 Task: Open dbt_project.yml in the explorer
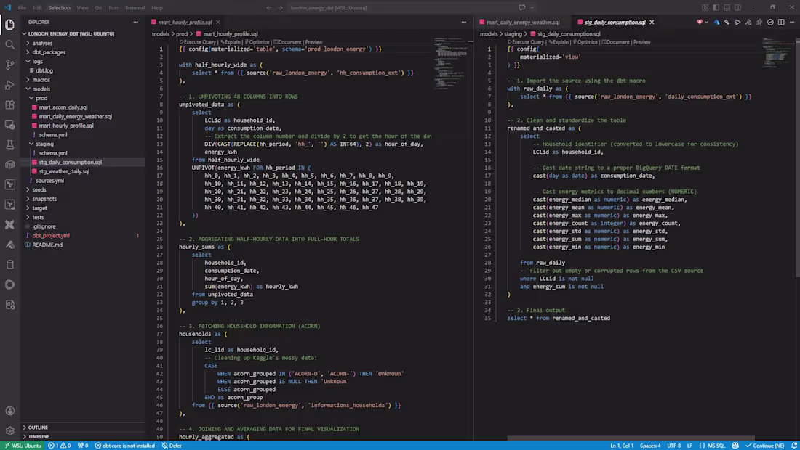[51, 235]
